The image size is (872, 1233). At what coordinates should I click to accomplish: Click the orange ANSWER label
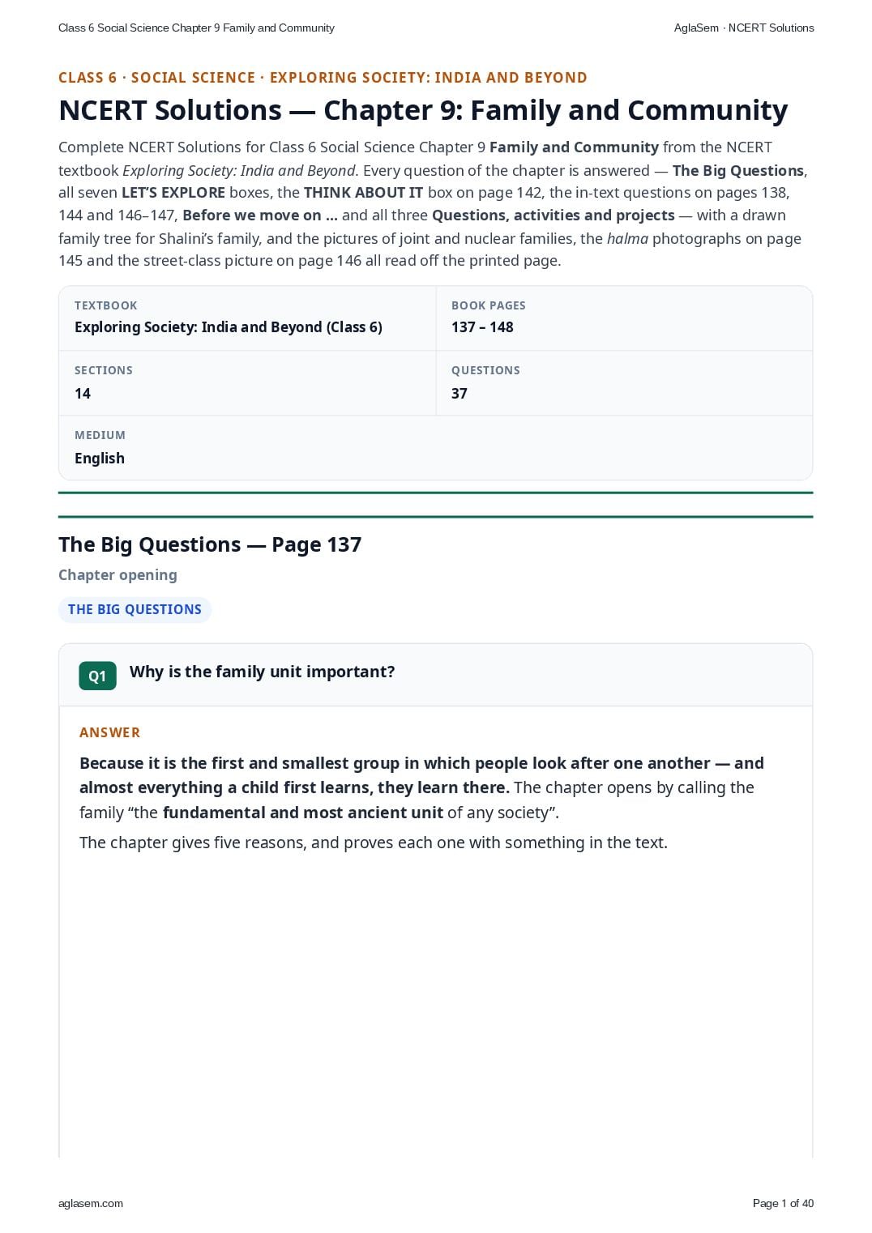coord(110,732)
